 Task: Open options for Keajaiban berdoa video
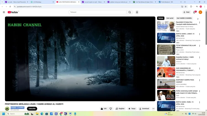[200, 57]
